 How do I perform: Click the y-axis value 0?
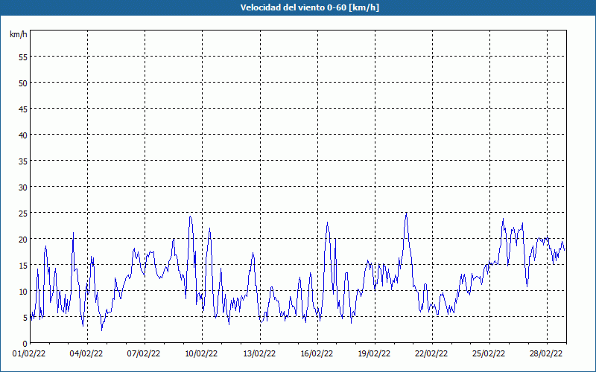25,344
